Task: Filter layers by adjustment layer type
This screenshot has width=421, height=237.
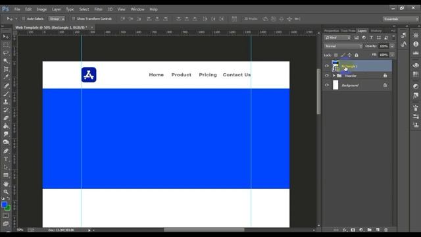Action: (364, 38)
